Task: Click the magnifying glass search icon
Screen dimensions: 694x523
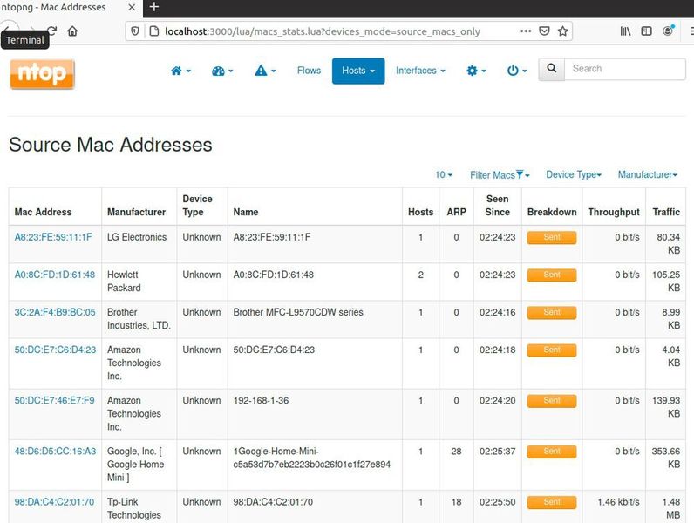Action: [x=552, y=69]
